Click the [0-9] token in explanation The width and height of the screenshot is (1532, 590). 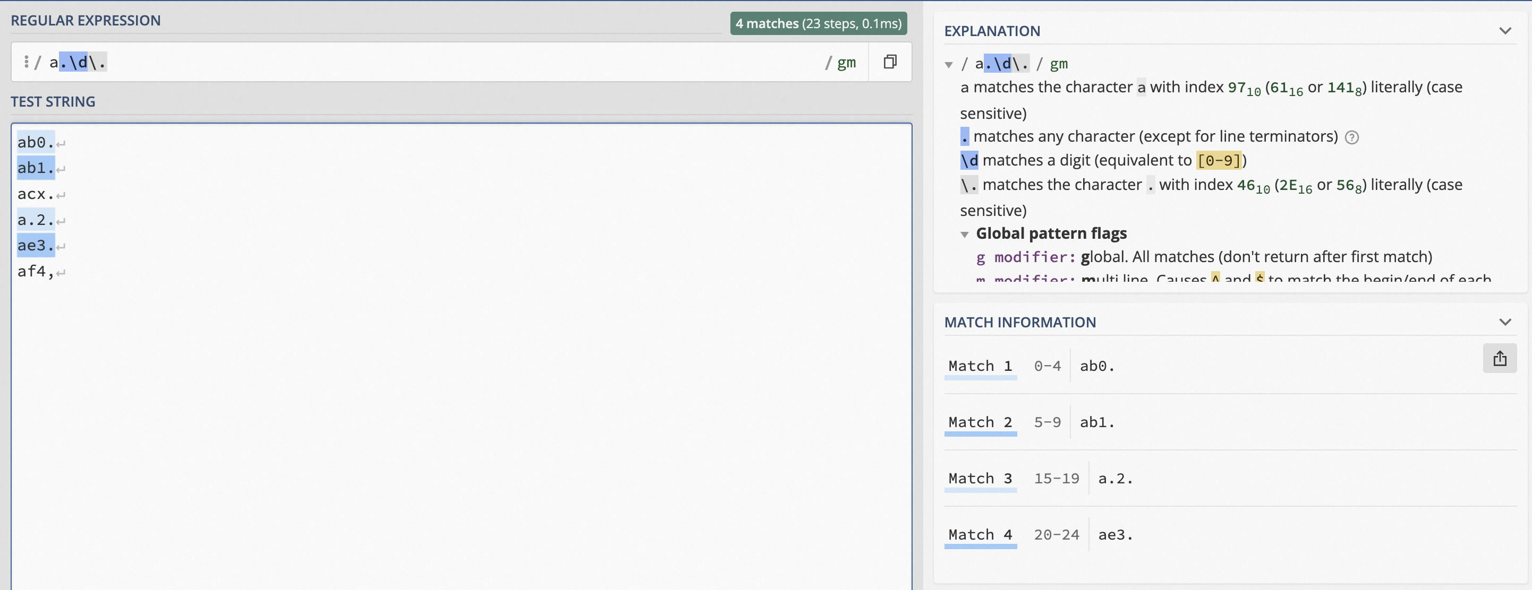click(1219, 160)
